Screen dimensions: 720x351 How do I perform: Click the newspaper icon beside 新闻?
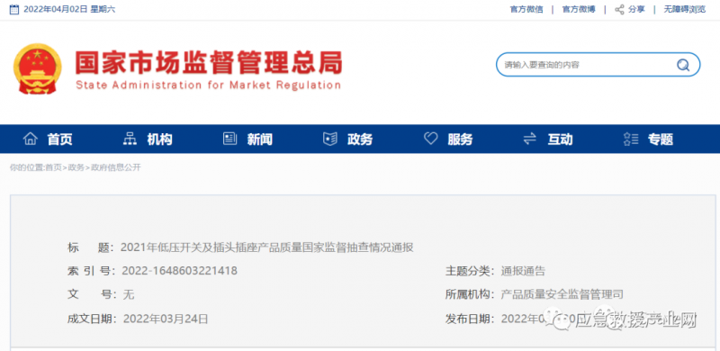coord(229,139)
